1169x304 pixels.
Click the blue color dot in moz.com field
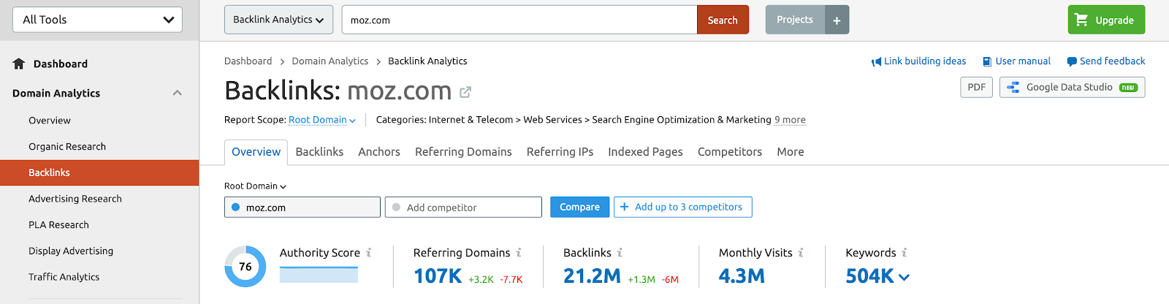tap(235, 207)
